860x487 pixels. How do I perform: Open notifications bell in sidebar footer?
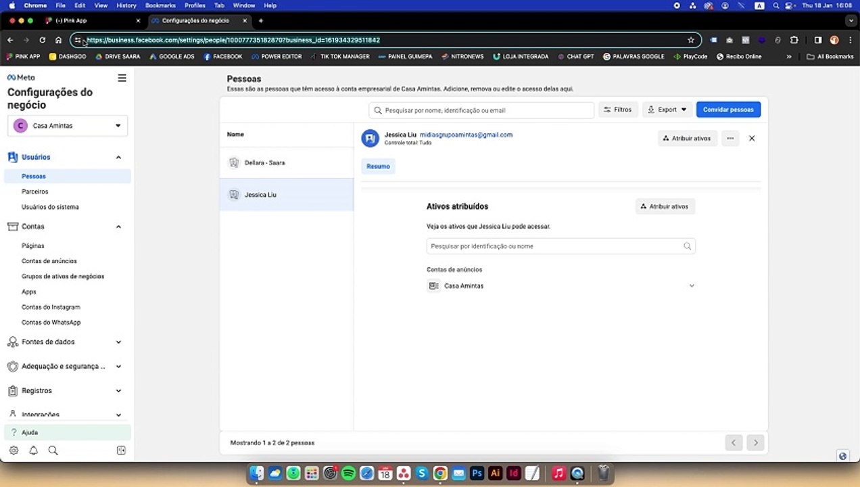pyautogui.click(x=33, y=450)
